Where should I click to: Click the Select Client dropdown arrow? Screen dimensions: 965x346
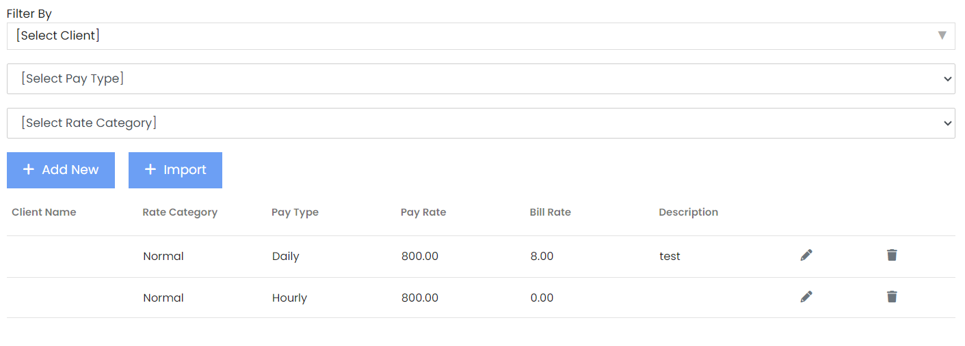click(x=942, y=35)
